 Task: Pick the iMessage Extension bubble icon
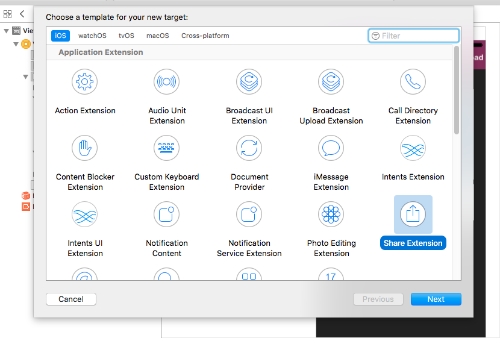point(331,148)
